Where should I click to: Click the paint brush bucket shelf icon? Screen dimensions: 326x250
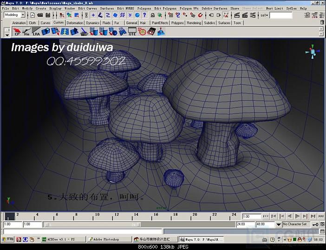(x=84, y=32)
